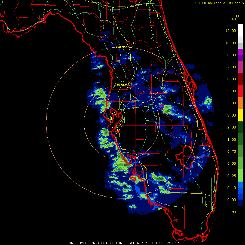
Task: Click the 0.00 legend value
Action: click(x=232, y=200)
